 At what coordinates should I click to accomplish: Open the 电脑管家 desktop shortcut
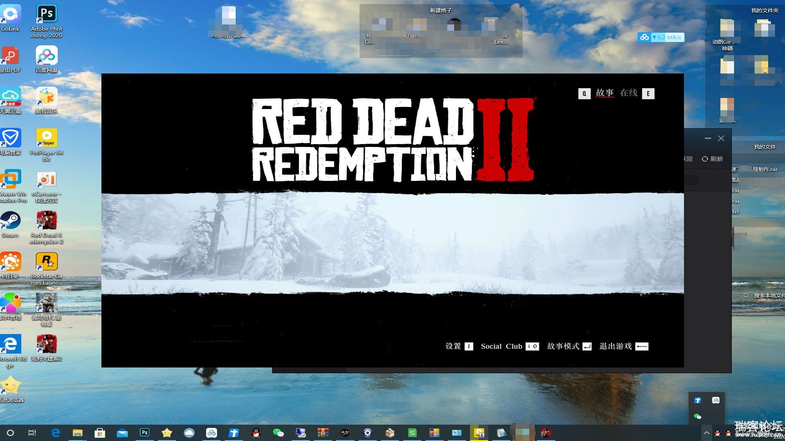[10, 142]
